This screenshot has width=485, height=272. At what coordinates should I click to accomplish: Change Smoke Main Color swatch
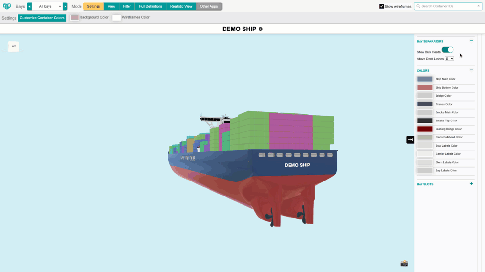[425, 113]
